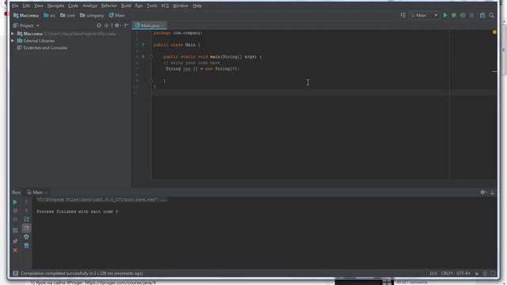This screenshot has height=285, width=507.
Task: Close the Main.java tab
Action: coord(162,25)
